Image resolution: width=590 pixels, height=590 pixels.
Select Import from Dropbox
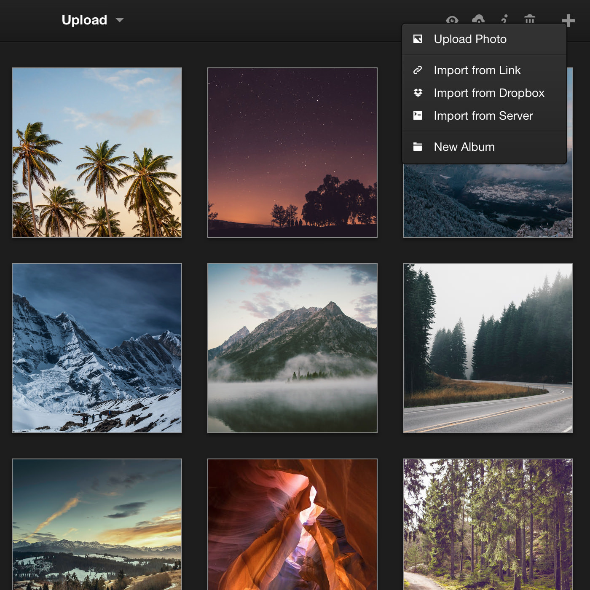coord(484,93)
